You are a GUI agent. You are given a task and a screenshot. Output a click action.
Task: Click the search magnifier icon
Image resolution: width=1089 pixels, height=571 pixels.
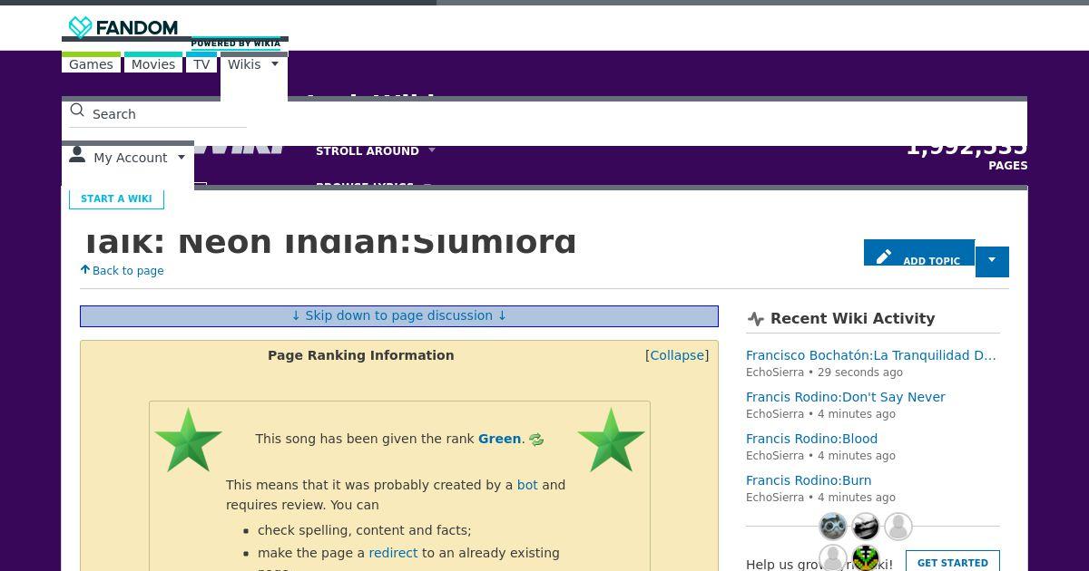(x=77, y=111)
